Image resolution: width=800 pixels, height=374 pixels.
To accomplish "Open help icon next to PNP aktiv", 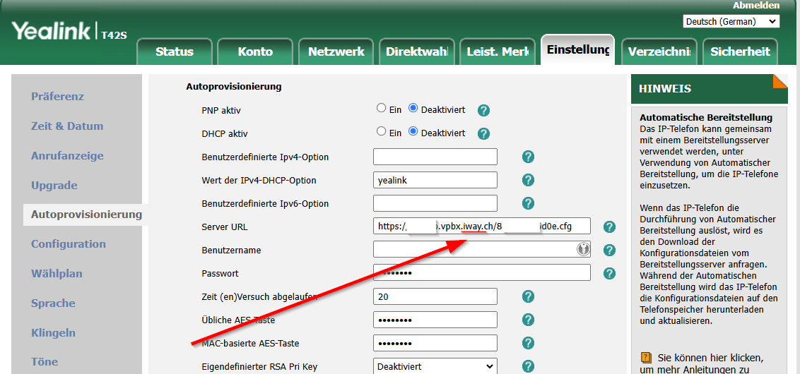I will click(x=483, y=110).
